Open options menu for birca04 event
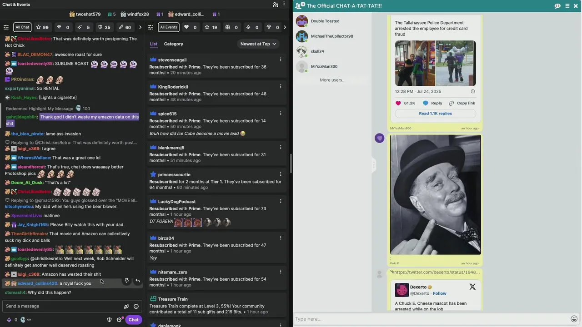This screenshot has width=582, height=327. coord(281,238)
